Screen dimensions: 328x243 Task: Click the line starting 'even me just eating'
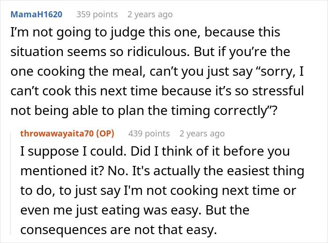135,210
